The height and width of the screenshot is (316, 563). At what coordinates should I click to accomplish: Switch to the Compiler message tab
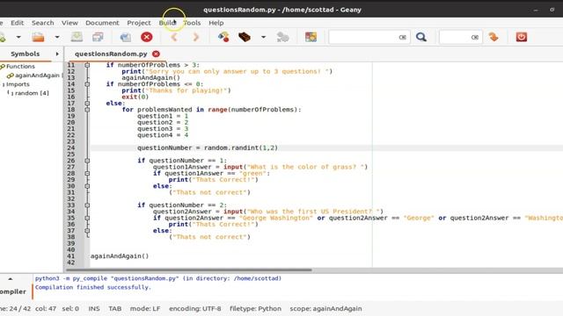coord(13,291)
